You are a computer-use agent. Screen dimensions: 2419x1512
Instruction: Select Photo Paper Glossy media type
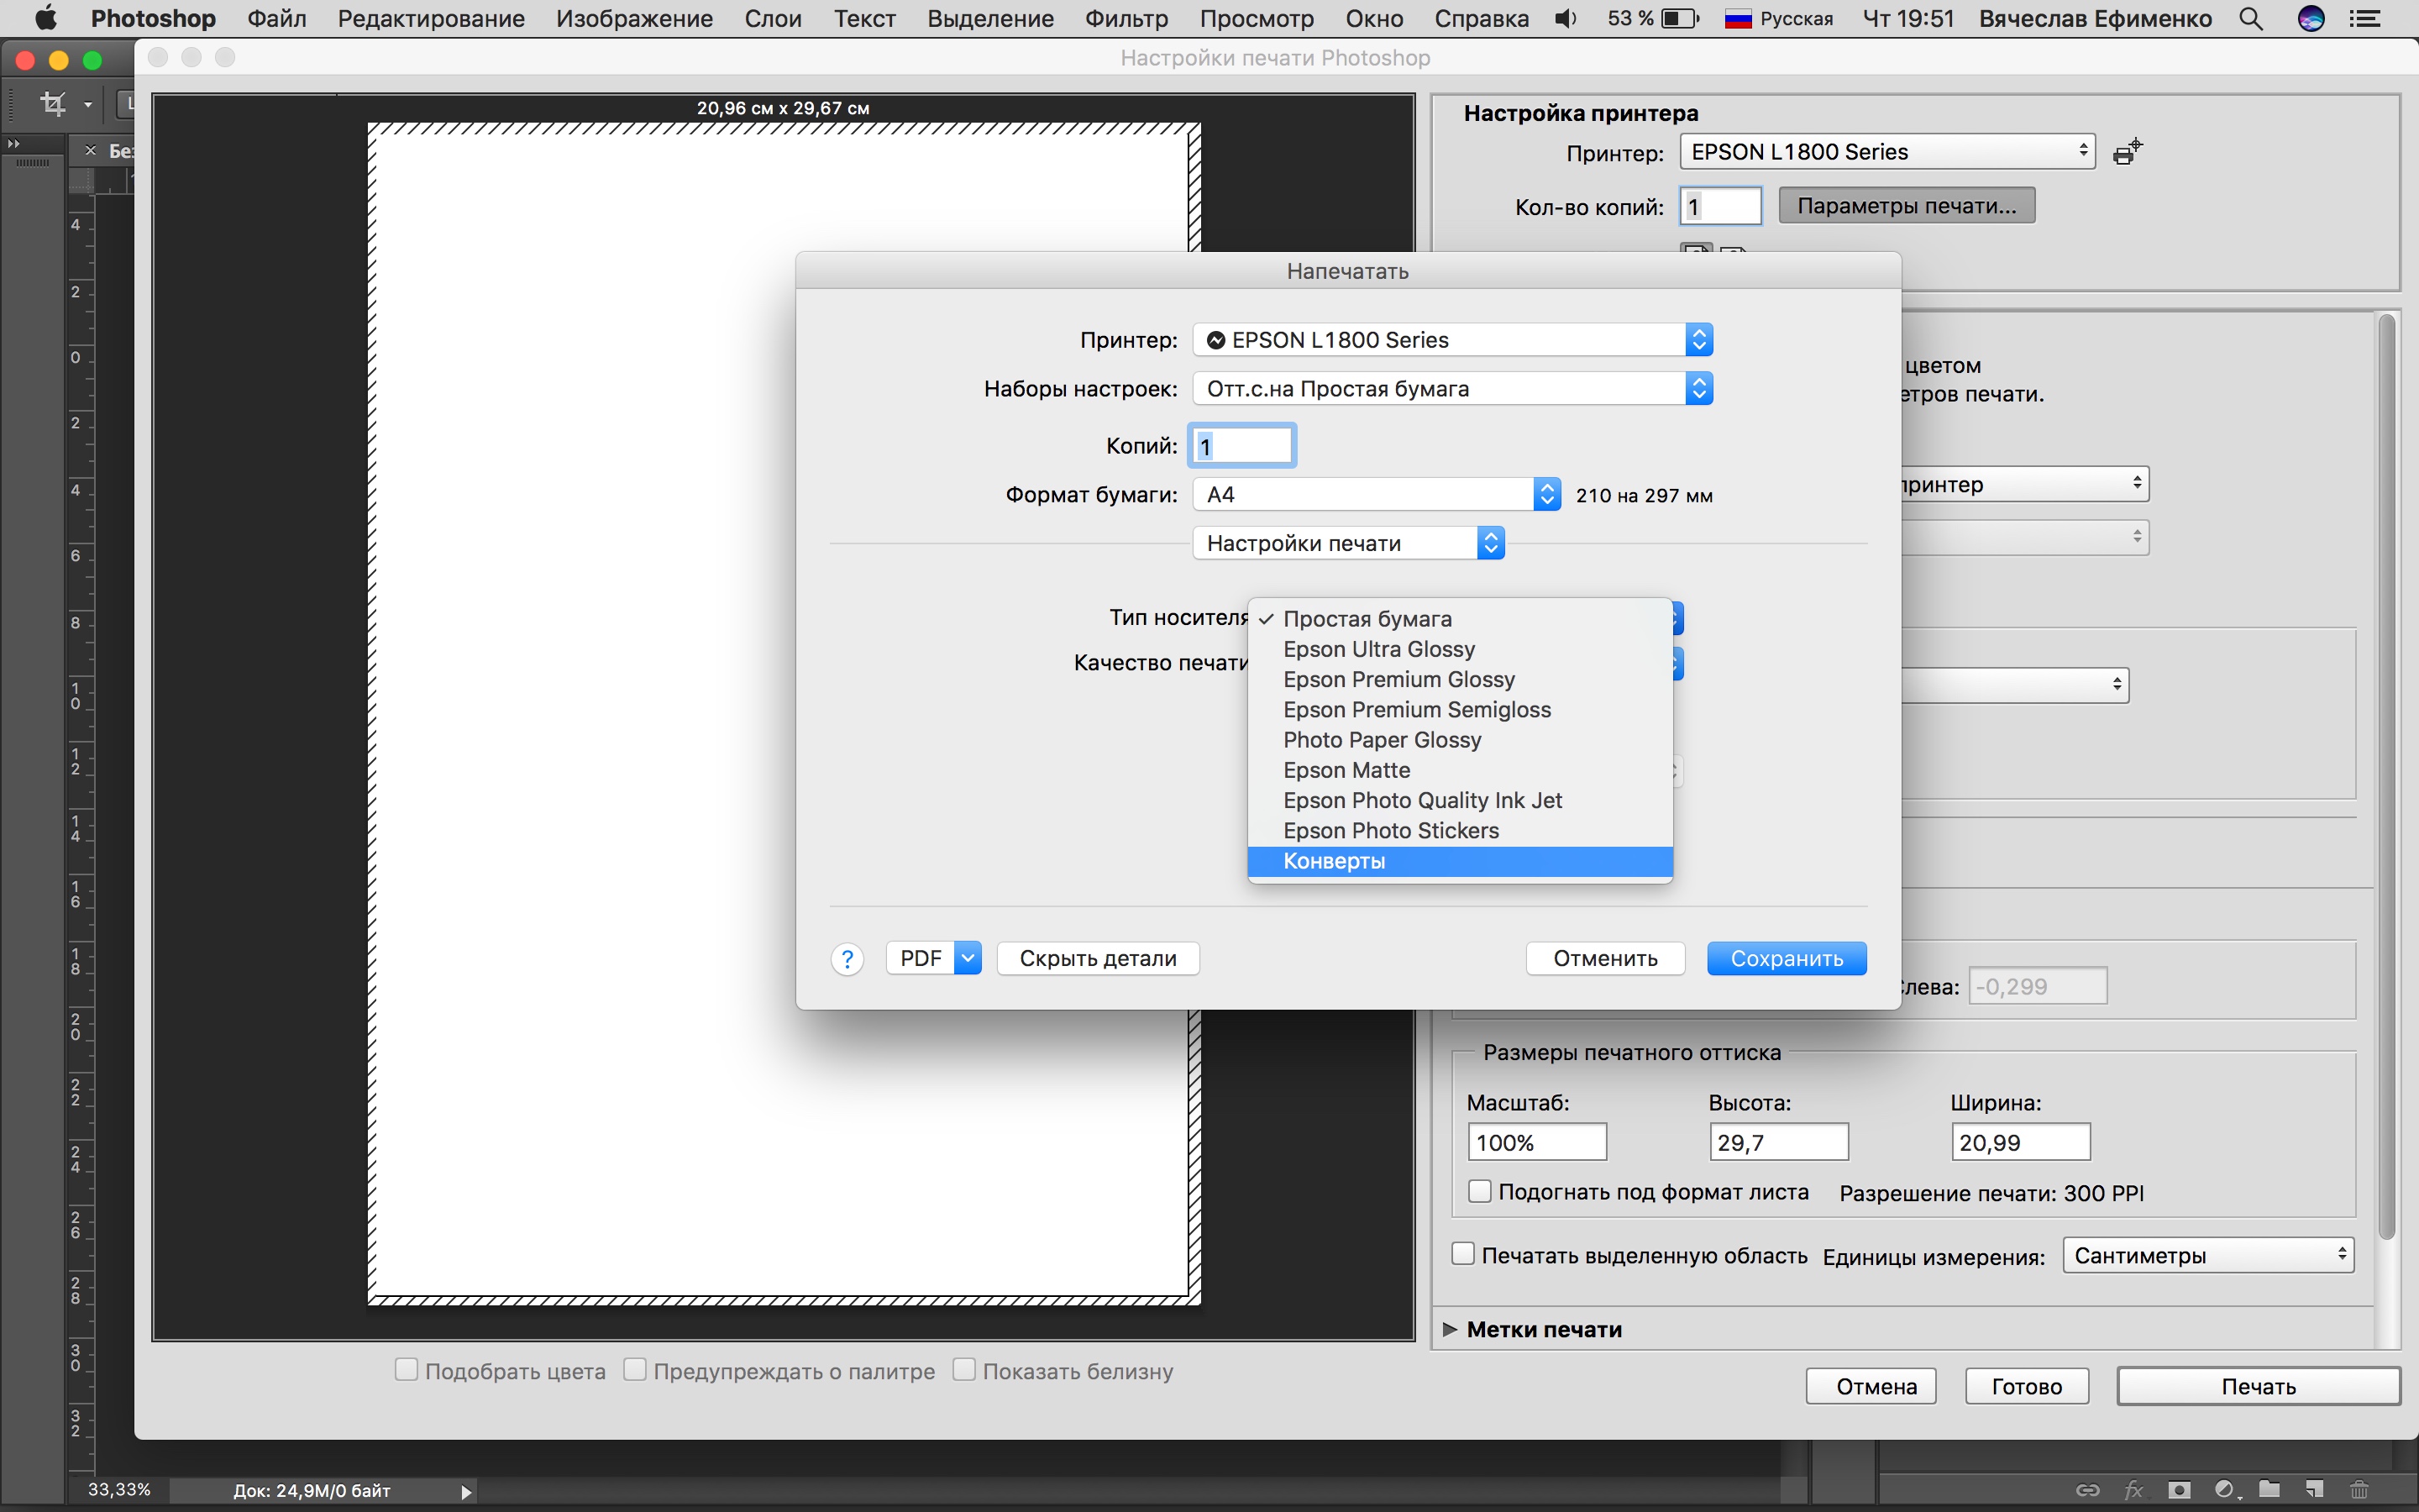coord(1460,740)
